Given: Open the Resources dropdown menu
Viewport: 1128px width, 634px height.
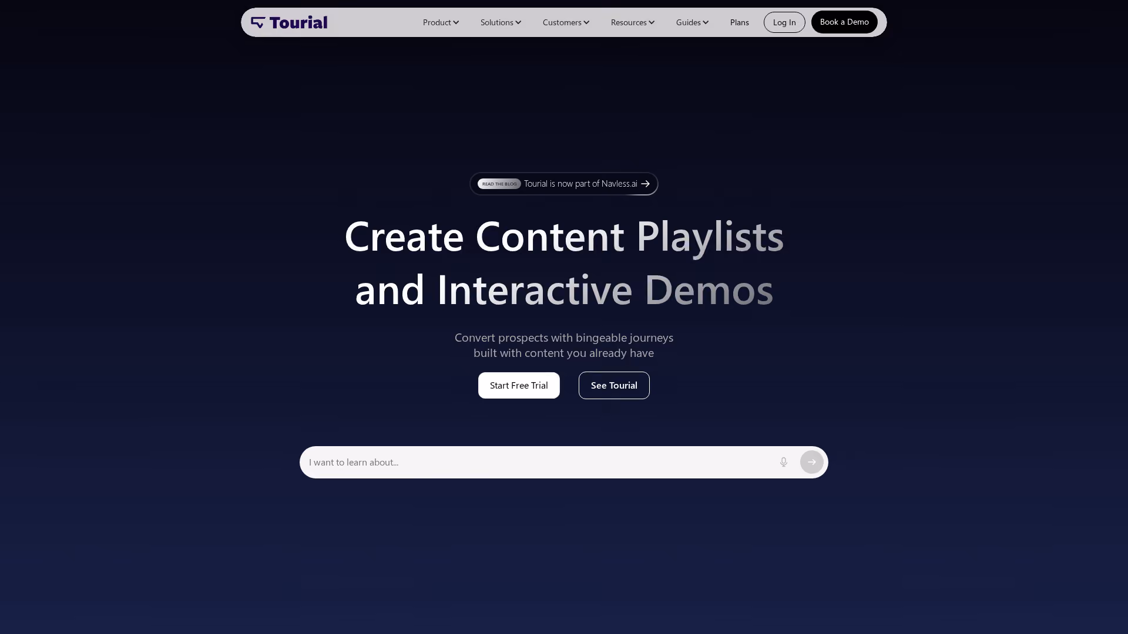Looking at the screenshot, I should (x=632, y=22).
